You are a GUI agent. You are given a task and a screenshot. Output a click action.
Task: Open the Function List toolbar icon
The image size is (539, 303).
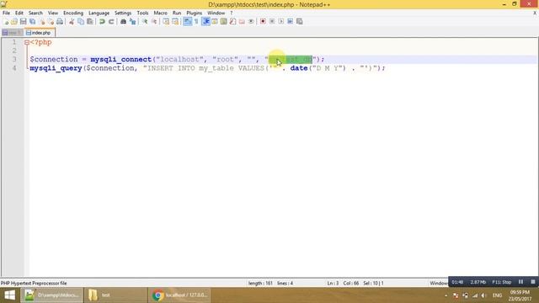pyautogui.click(x=232, y=22)
